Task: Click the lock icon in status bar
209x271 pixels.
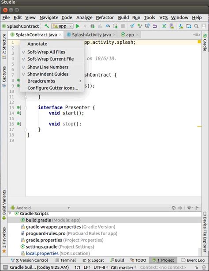Action: coord(197,267)
